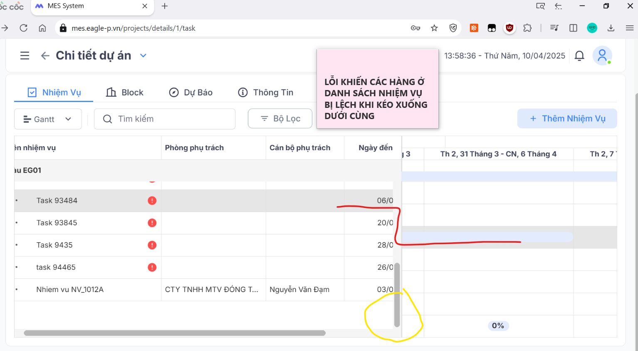Switch to the Block tab

click(125, 93)
